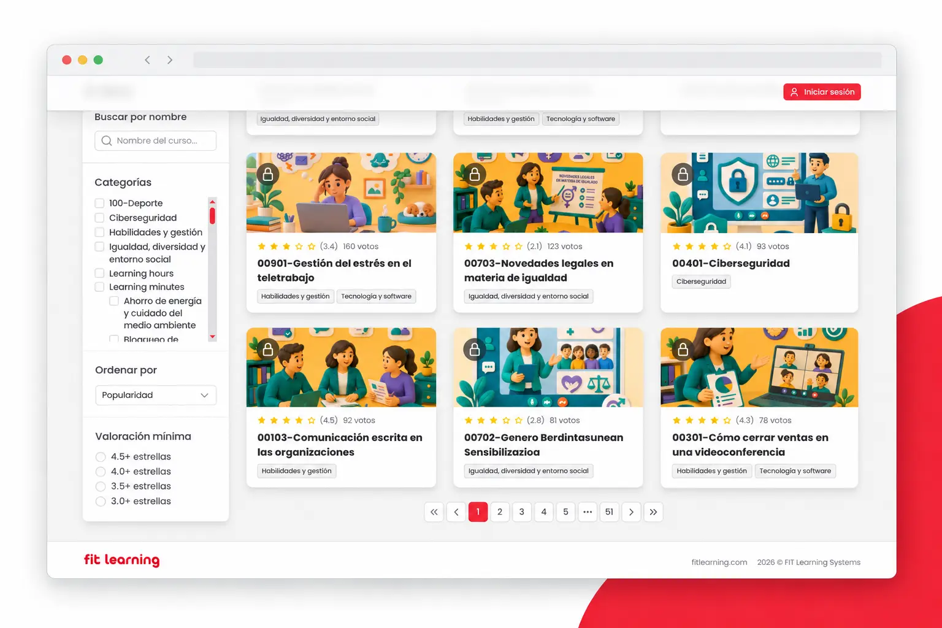Viewport: 942px width, 628px height.
Task: Tick Ahorro de energía y cuidado del medio ambiente
Action: (114, 301)
